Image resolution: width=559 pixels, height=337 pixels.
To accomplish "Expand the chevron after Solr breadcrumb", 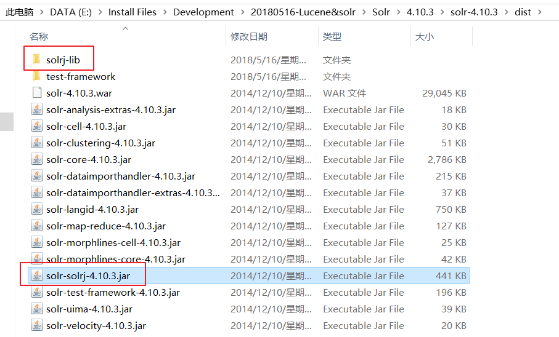I will coord(399,12).
